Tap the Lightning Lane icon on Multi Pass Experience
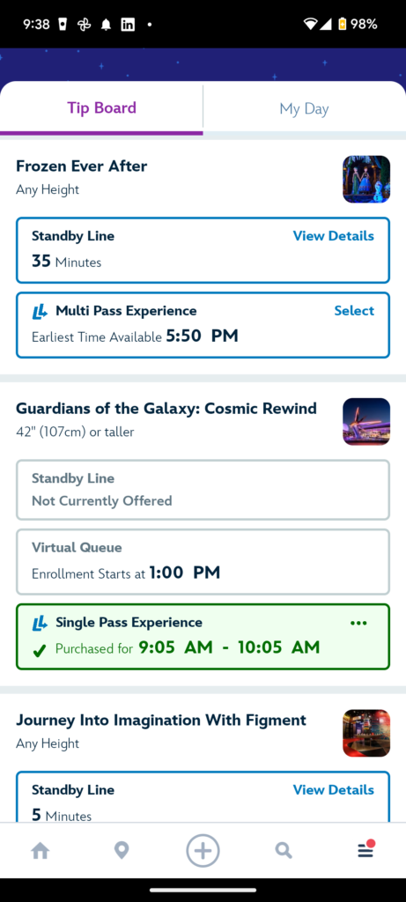 (40, 311)
